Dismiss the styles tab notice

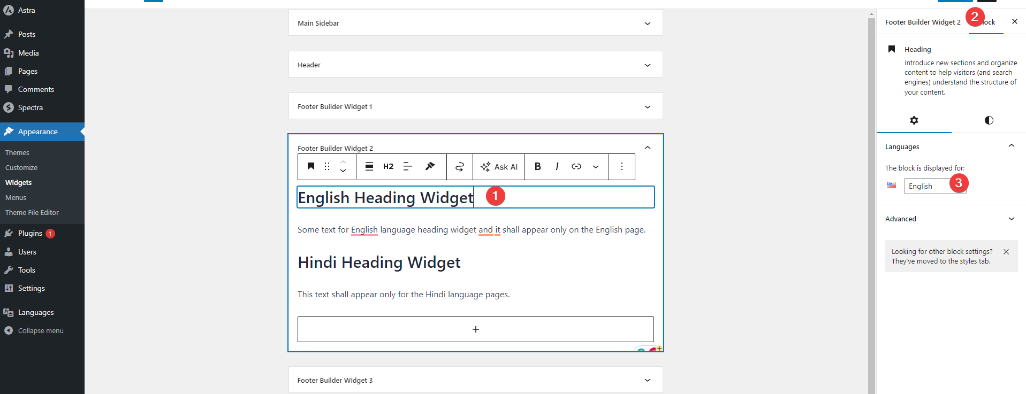coord(1006,252)
